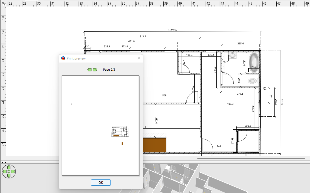The height and width of the screenshot is (193, 310).
Task: Collapse plan pane with splitter up arrow
Action: [2, 162]
